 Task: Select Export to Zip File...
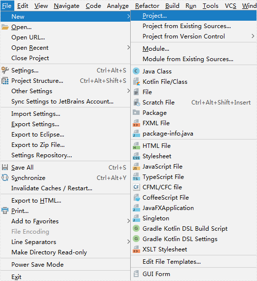(65, 145)
